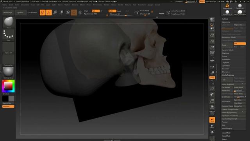Click the Zoom document icon

[212, 35]
